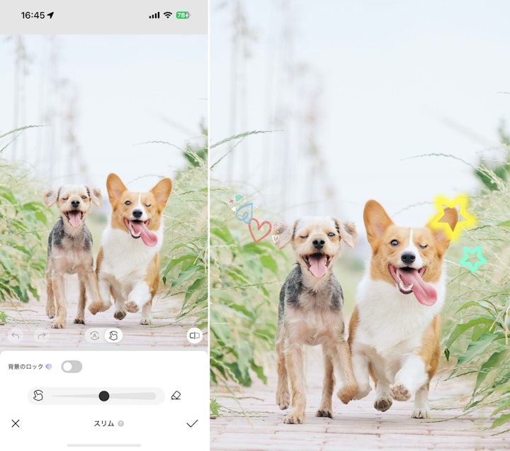Screen dimensions: 510x451
Task: Select the blue heart doodle sticker
Action: (244, 213)
